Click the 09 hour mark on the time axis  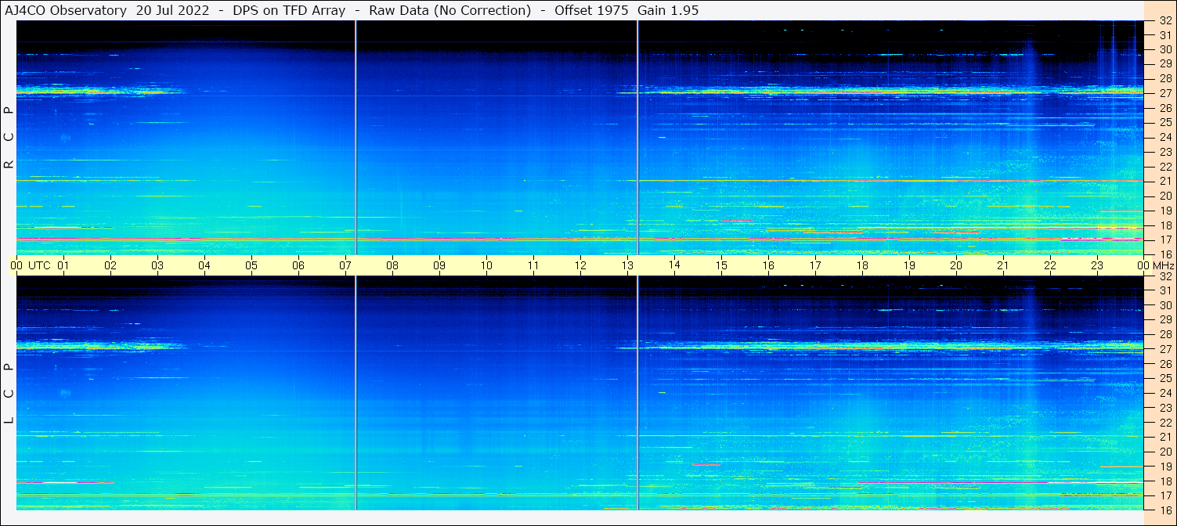(439, 265)
